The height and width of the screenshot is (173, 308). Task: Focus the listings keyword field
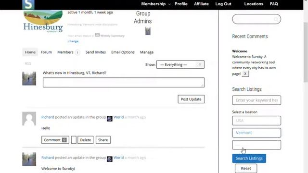[257, 100]
